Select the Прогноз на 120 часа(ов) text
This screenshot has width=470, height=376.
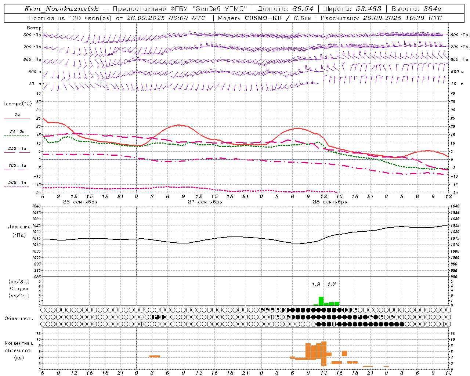tap(70, 18)
